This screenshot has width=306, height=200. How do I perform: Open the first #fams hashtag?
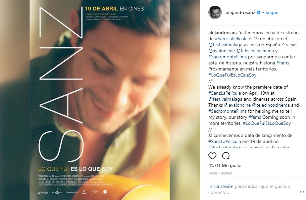click(283, 63)
